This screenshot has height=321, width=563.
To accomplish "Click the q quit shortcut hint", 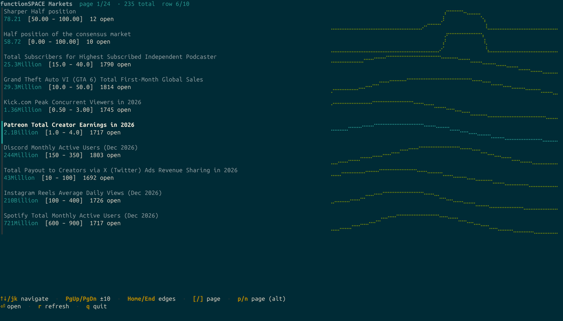I will 97,306.
